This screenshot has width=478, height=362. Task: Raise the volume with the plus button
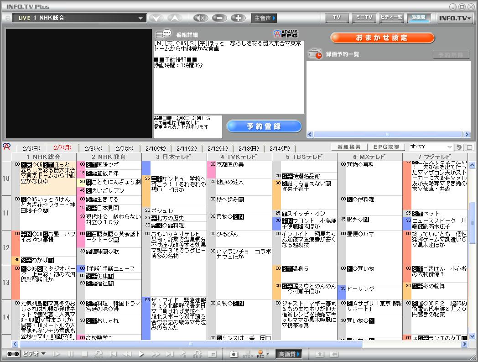(238, 18)
